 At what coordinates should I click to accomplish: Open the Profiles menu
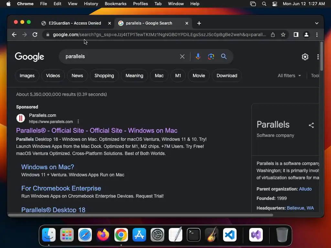pos(140,4)
